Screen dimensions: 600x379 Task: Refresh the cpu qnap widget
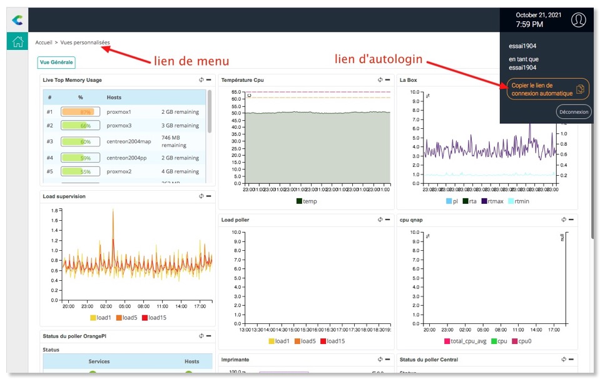[x=564, y=220]
